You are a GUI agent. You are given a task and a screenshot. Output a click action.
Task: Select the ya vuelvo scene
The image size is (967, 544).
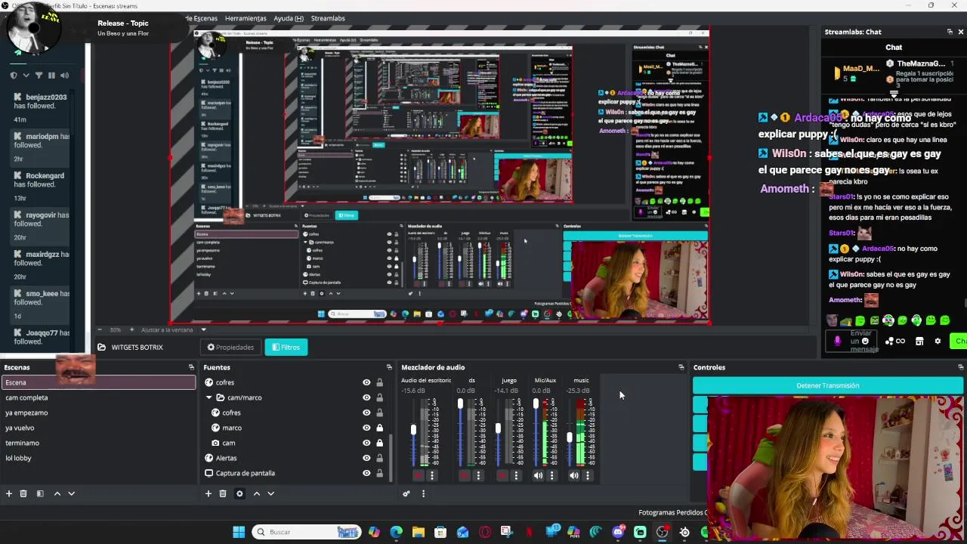click(x=98, y=428)
